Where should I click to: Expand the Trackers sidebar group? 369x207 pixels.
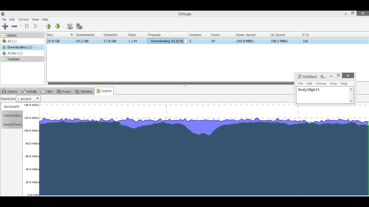click(x=3, y=59)
